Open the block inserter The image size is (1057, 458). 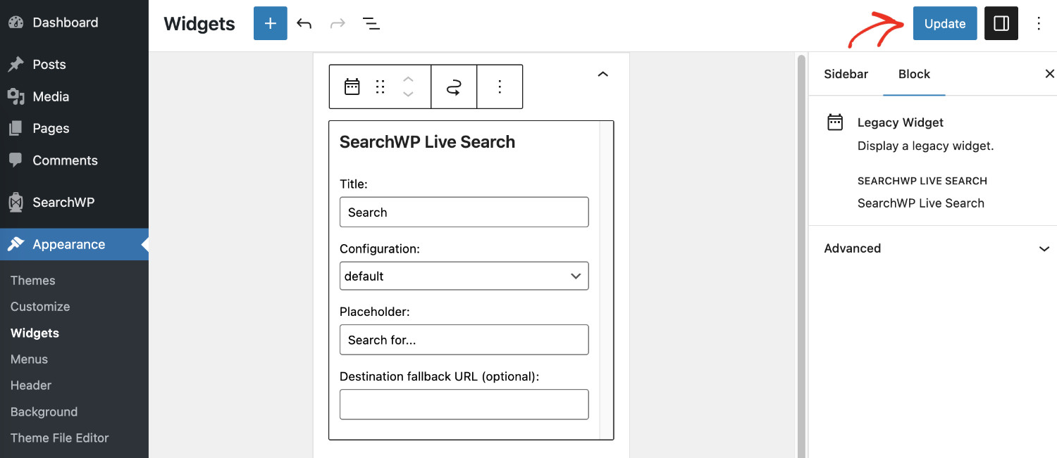point(270,23)
